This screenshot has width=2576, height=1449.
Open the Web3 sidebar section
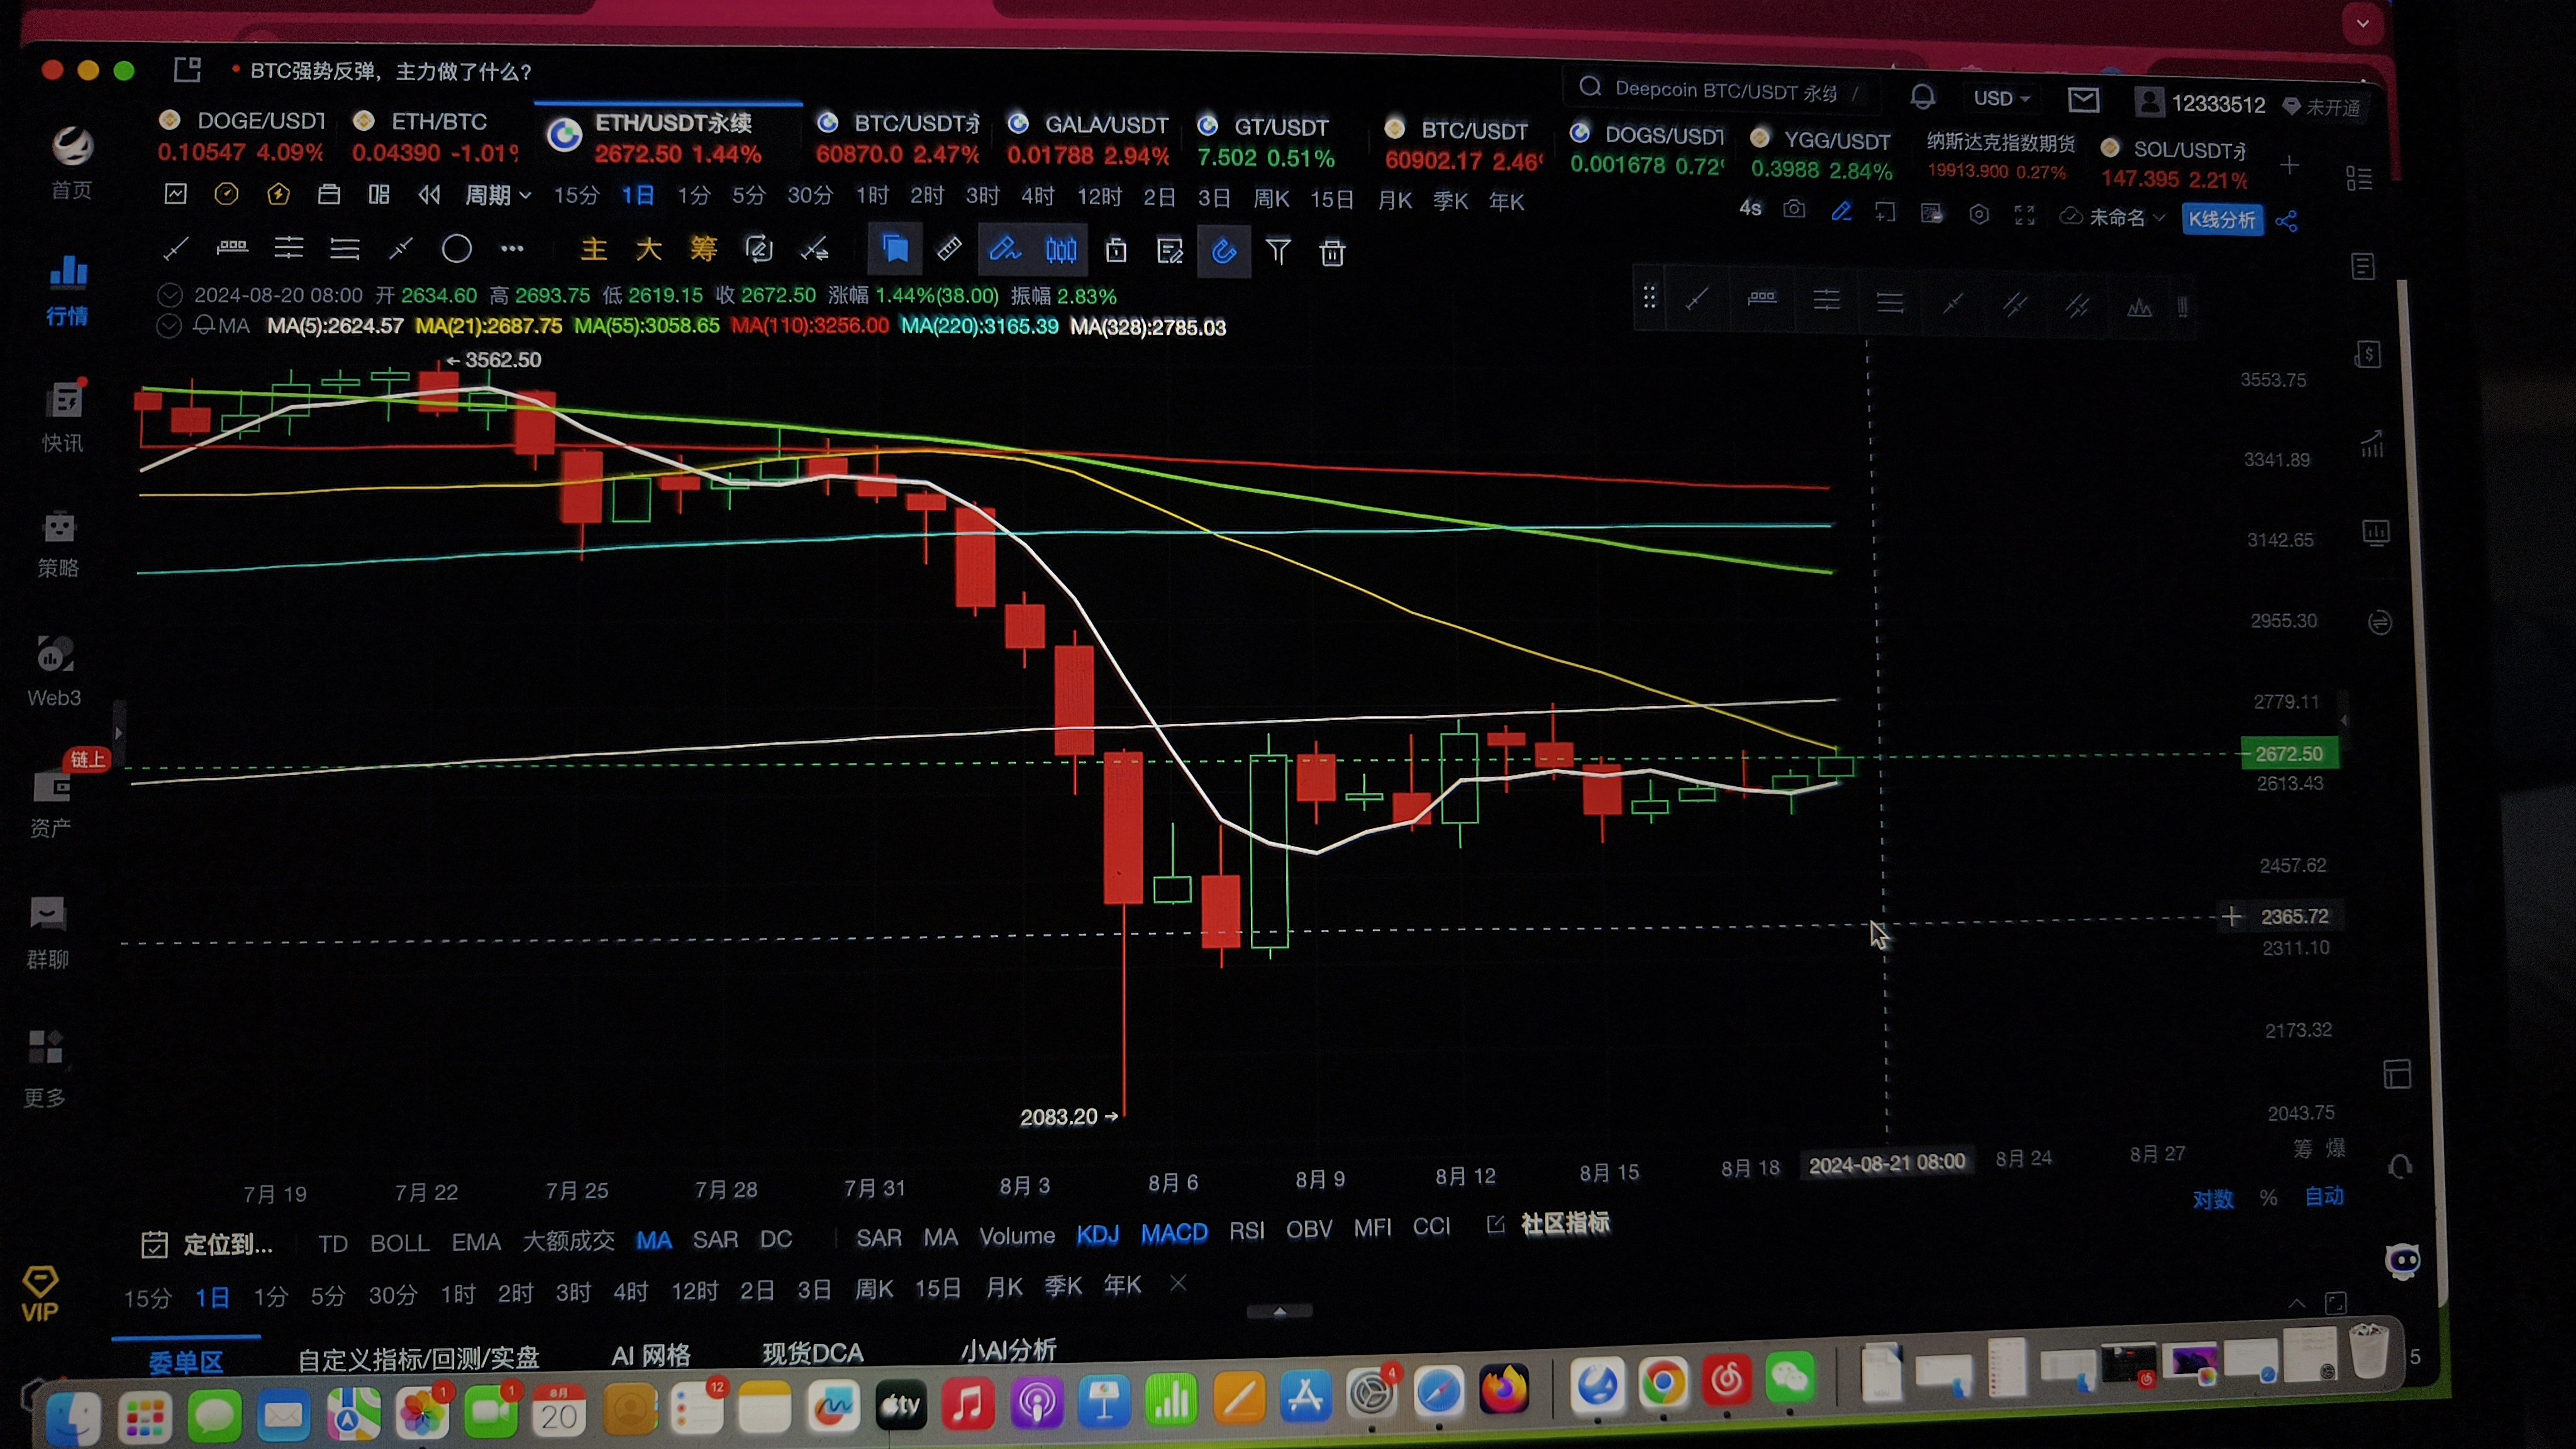(x=55, y=671)
